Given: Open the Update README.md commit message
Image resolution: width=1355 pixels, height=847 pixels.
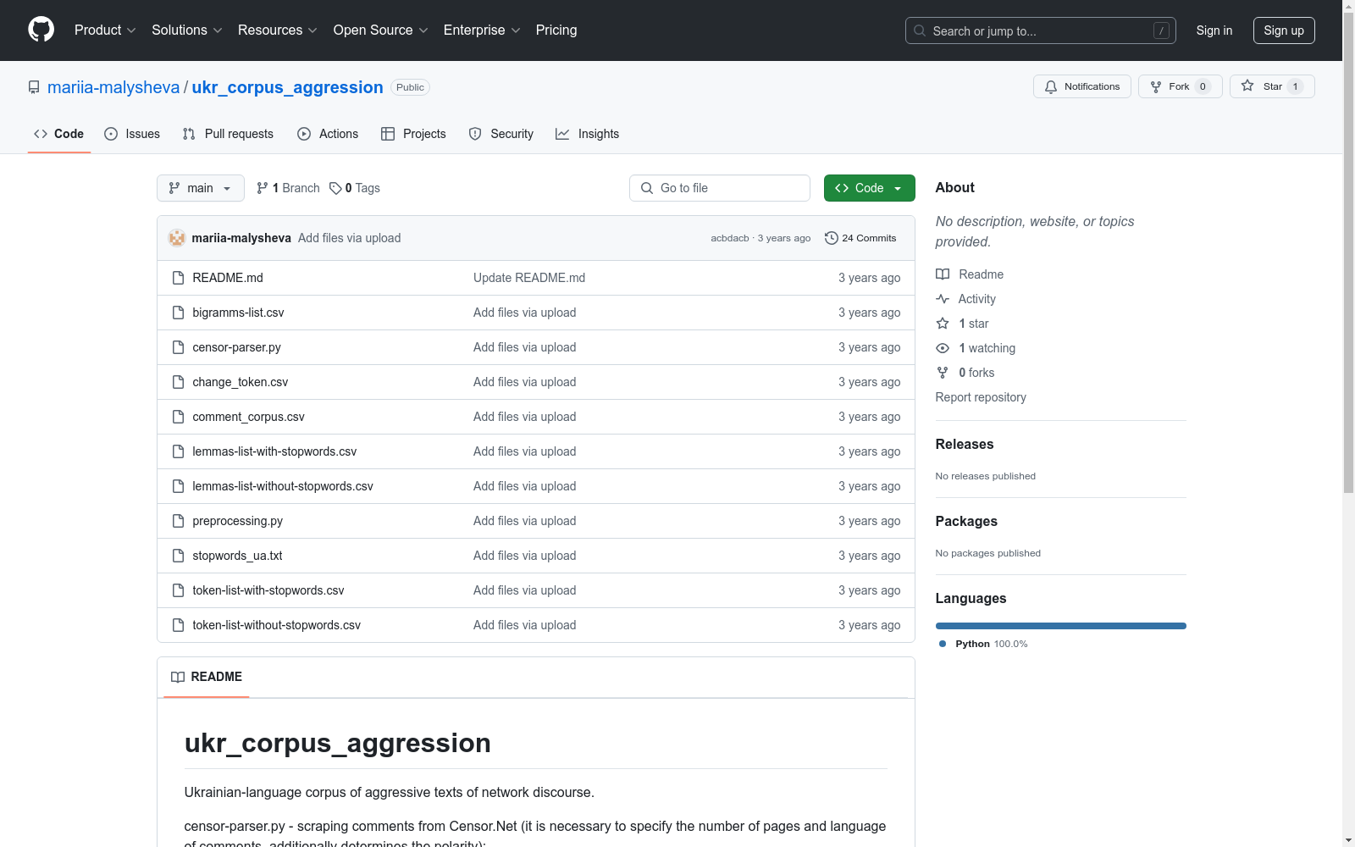Looking at the screenshot, I should (x=529, y=278).
